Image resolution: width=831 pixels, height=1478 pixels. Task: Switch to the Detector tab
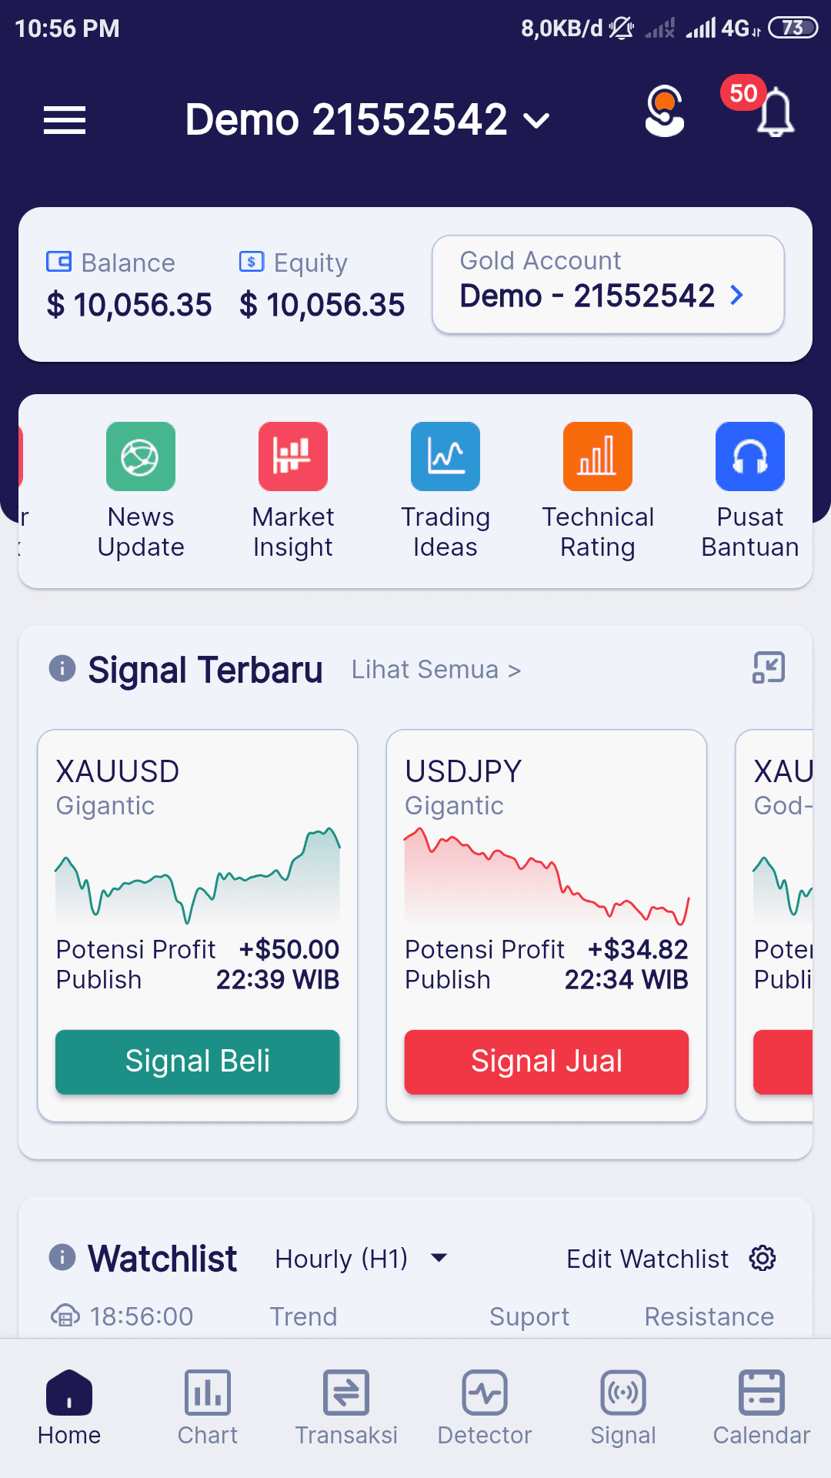[x=485, y=1408]
